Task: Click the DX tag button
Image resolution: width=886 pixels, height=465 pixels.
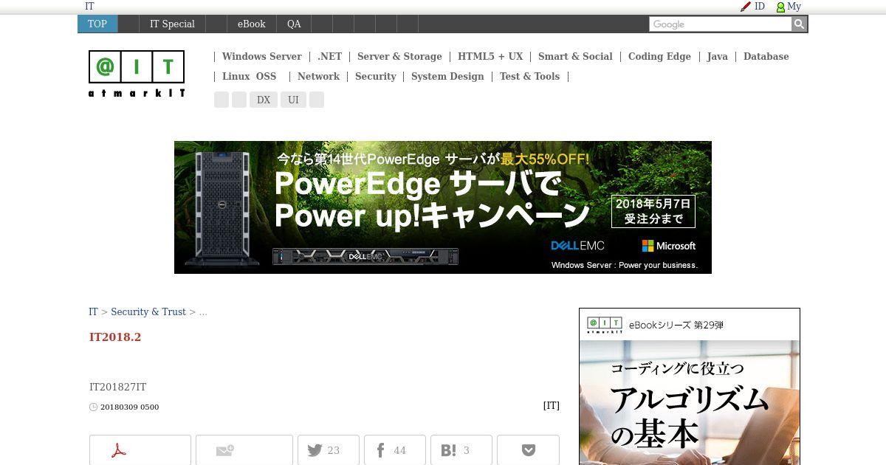Action: click(x=264, y=100)
